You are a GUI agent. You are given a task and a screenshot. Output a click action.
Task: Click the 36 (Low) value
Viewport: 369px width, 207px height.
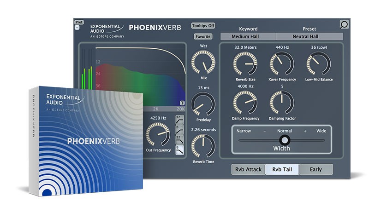(319, 47)
